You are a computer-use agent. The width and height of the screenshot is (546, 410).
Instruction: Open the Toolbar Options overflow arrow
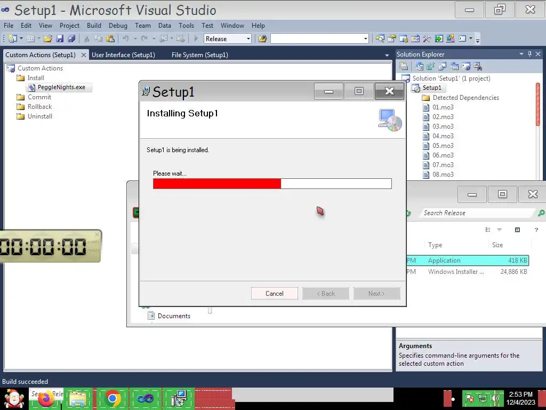point(478,40)
